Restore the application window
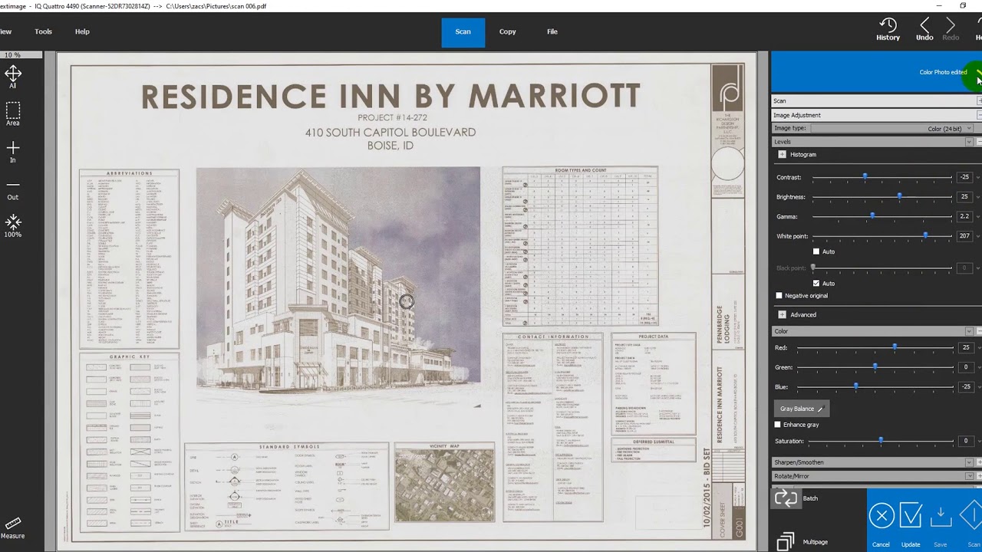This screenshot has width=982, height=552. 963,5
